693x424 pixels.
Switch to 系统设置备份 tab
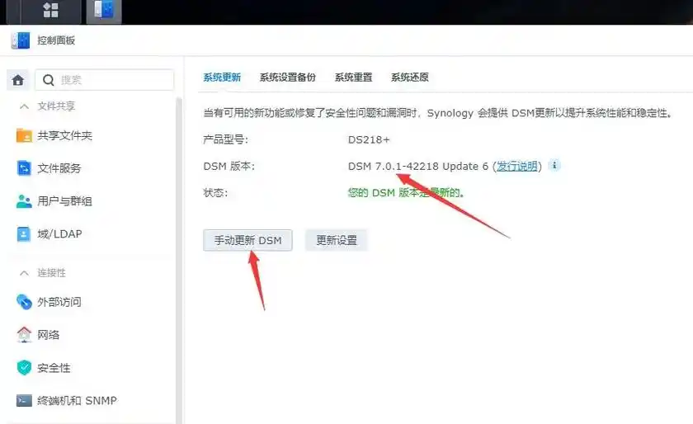click(x=288, y=78)
